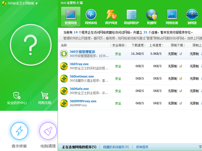
Task: Click the 360Tray.exe program icon
Action: pyautogui.click(x=64, y=66)
